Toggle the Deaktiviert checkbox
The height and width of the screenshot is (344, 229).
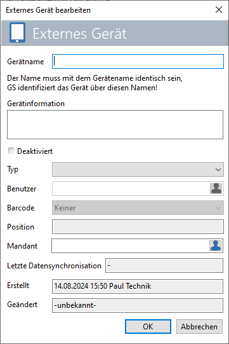pyautogui.click(x=11, y=151)
